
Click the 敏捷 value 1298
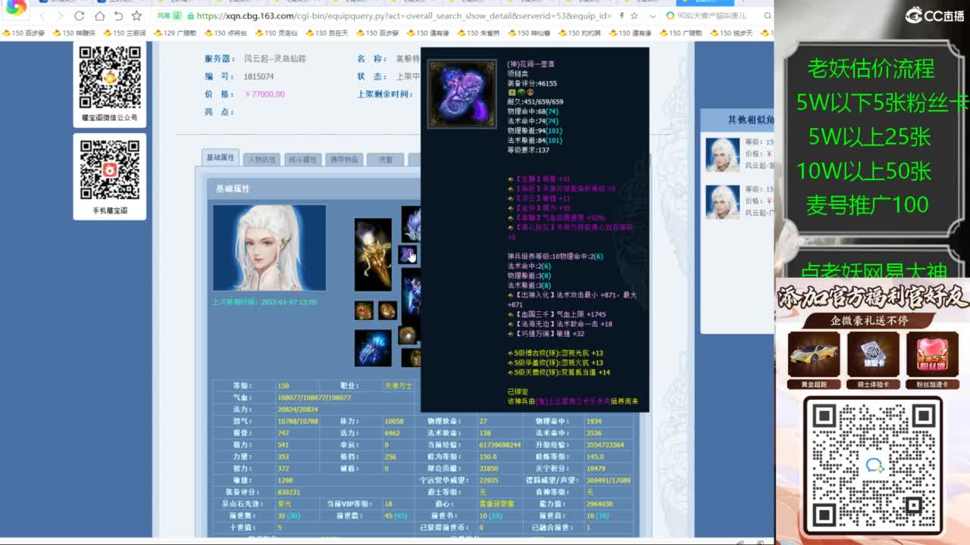point(285,480)
